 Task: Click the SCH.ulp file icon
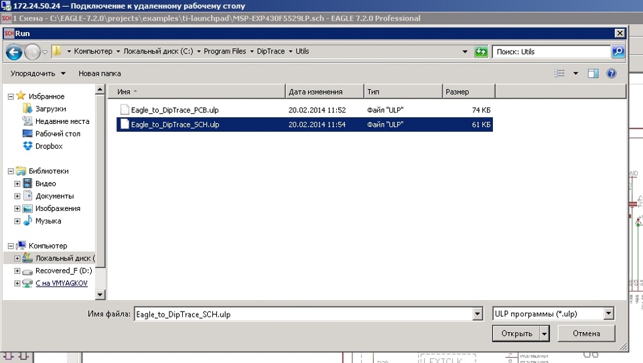tap(125, 125)
